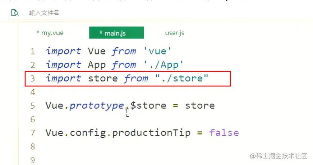Click line number 9 in gutter
The height and width of the screenshot is (165, 313).
33,160
